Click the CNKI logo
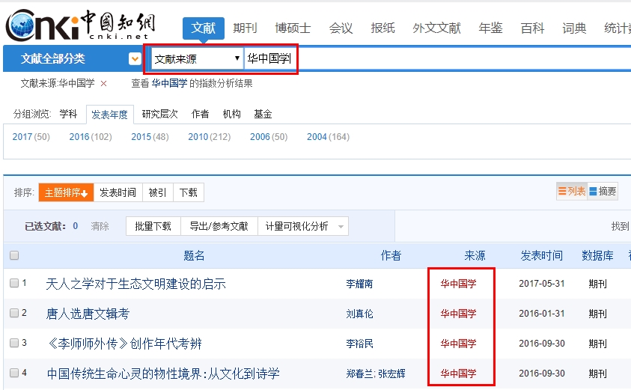 [79, 26]
